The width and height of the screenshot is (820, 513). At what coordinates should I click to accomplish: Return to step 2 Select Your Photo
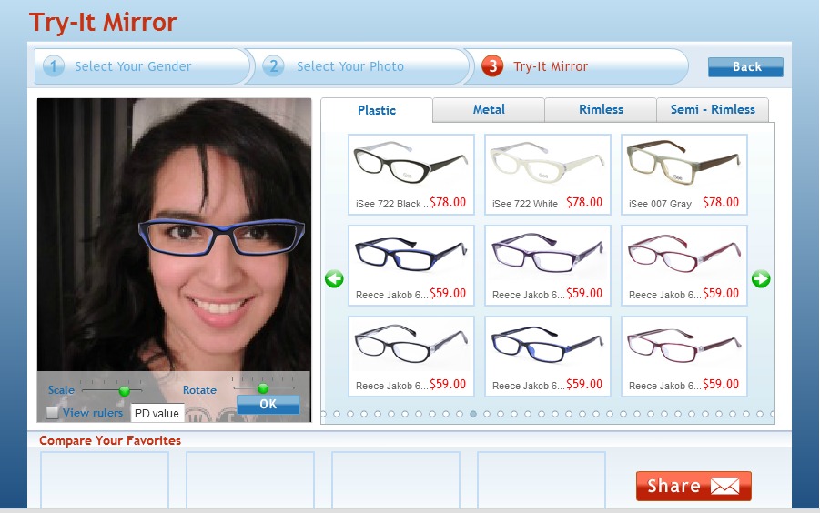349,66
